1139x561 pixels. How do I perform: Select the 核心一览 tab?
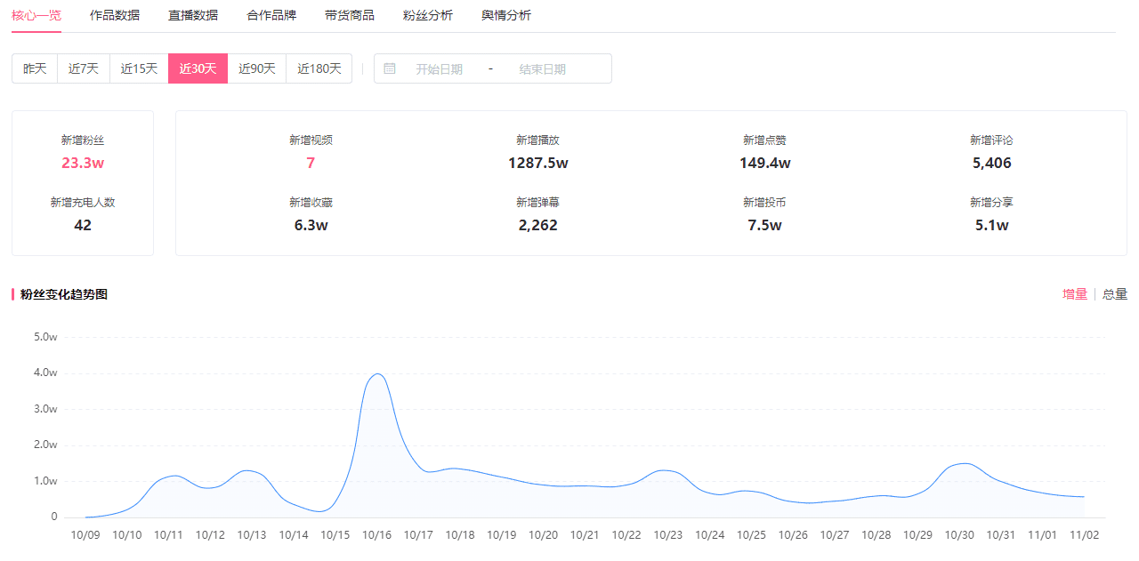click(x=36, y=15)
